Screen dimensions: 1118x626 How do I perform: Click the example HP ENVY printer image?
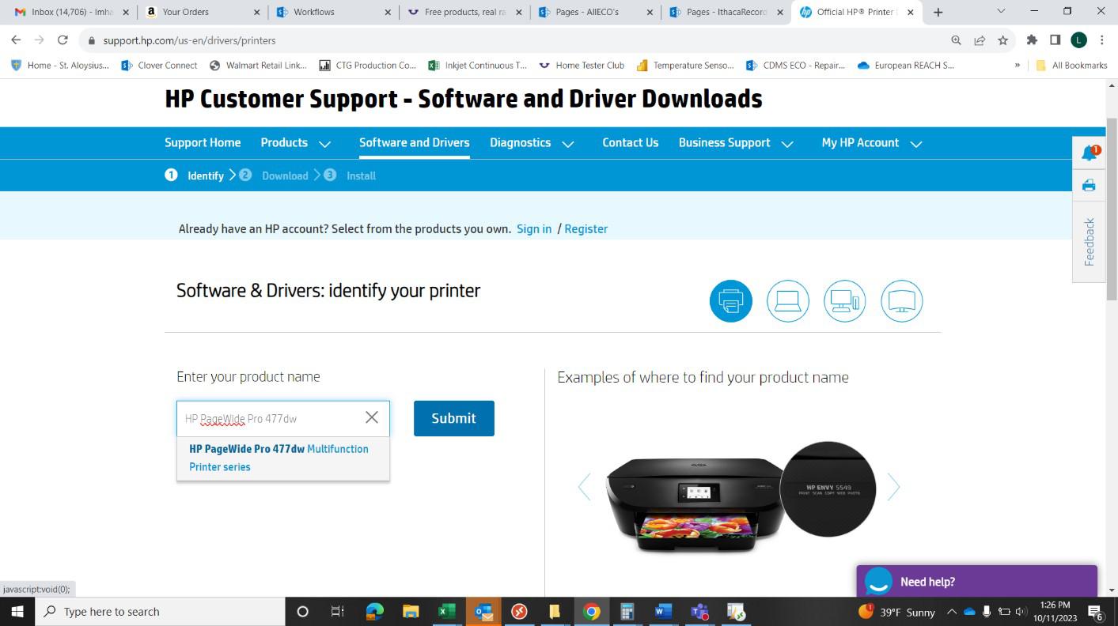tap(740, 498)
